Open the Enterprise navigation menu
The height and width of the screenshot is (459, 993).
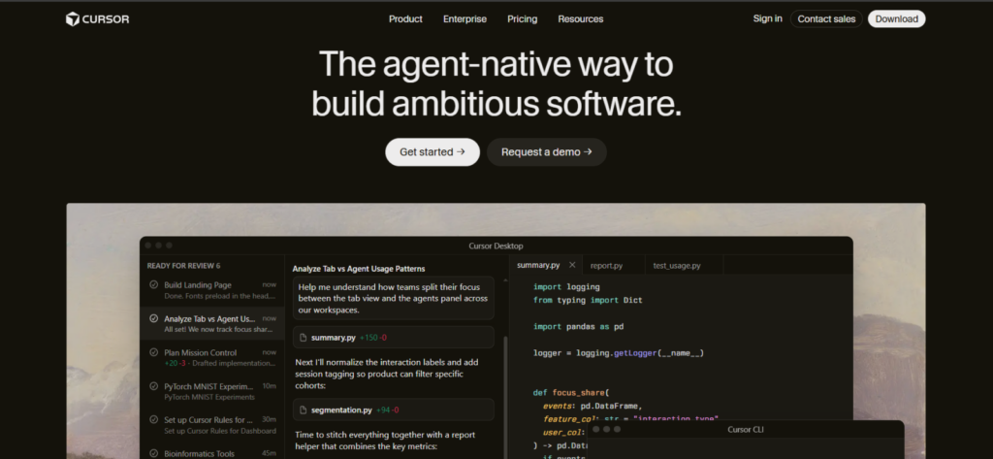[464, 19]
